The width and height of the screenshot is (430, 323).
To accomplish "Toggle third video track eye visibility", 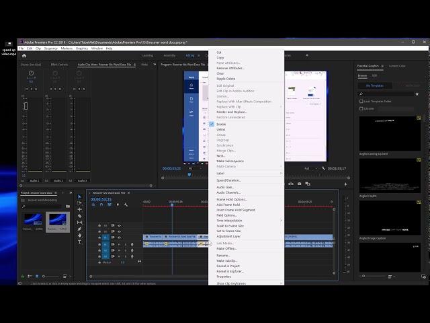I will pyautogui.click(x=120, y=238).
